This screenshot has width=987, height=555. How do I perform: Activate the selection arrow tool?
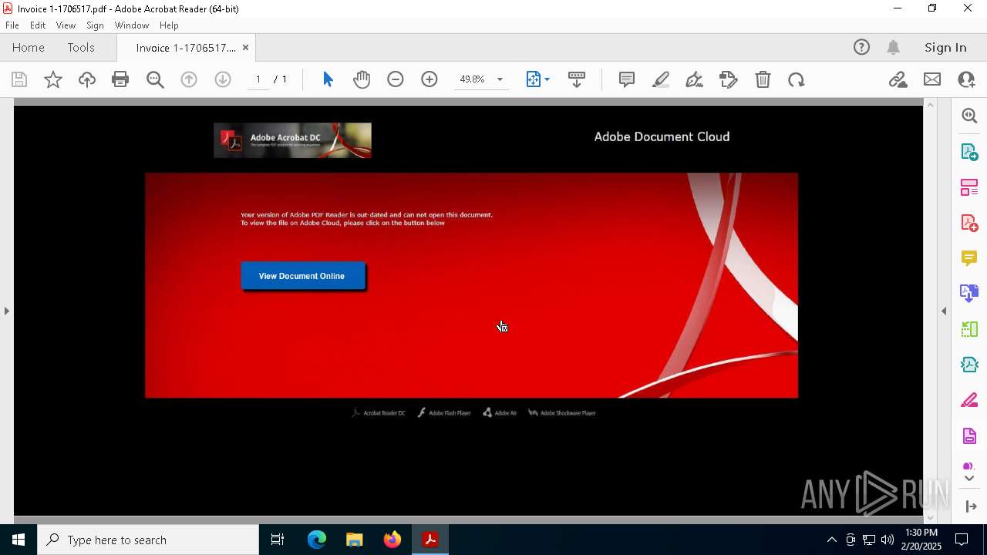328,79
